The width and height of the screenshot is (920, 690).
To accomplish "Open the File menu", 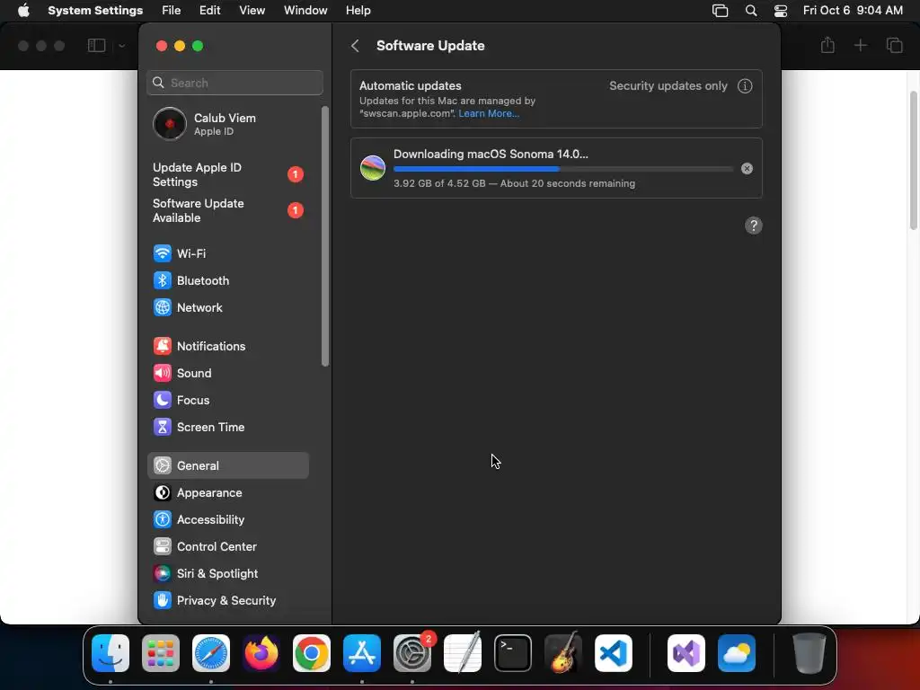I will click(x=172, y=11).
